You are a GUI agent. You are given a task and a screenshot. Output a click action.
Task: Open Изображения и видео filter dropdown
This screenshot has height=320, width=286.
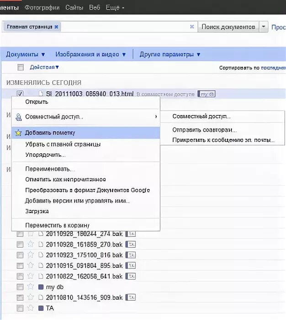[x=90, y=54]
